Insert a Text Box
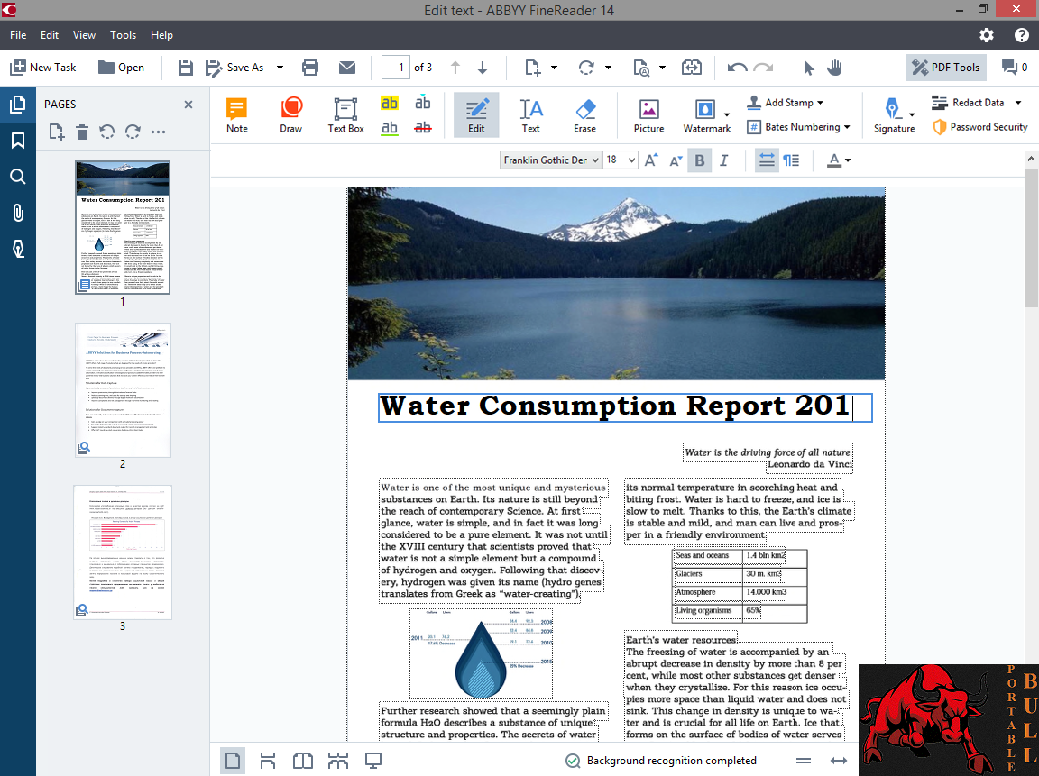This screenshot has height=776, width=1039. click(345, 115)
